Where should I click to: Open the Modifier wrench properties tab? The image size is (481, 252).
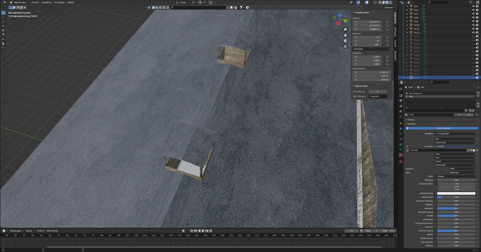click(x=401, y=129)
